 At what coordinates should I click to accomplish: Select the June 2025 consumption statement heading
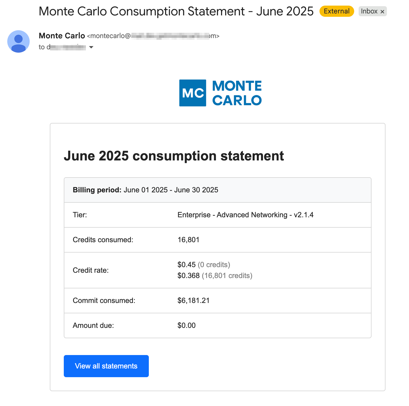(x=174, y=156)
